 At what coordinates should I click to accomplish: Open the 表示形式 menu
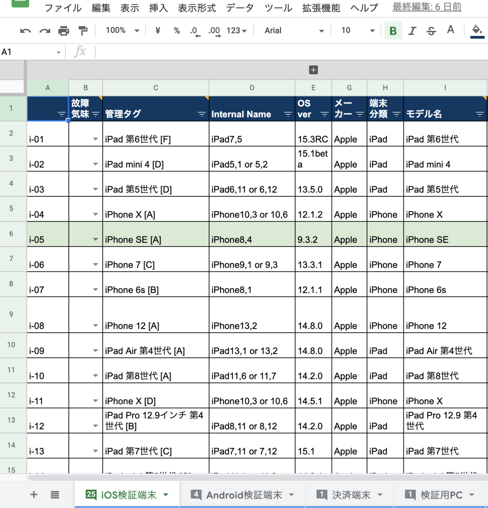197,8
